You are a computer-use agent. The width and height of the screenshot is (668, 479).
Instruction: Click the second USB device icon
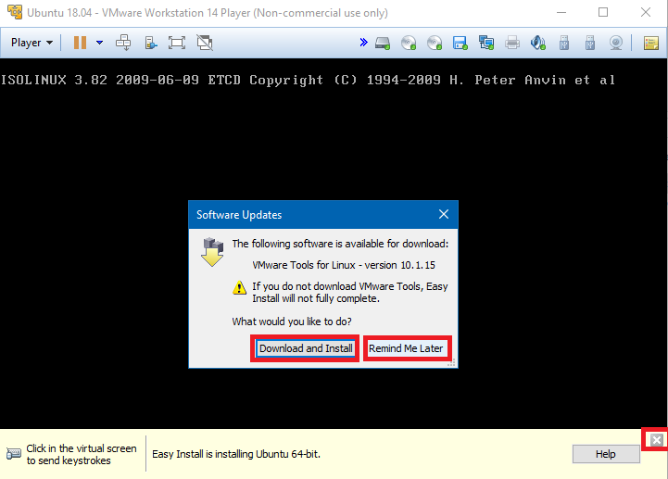tap(590, 43)
